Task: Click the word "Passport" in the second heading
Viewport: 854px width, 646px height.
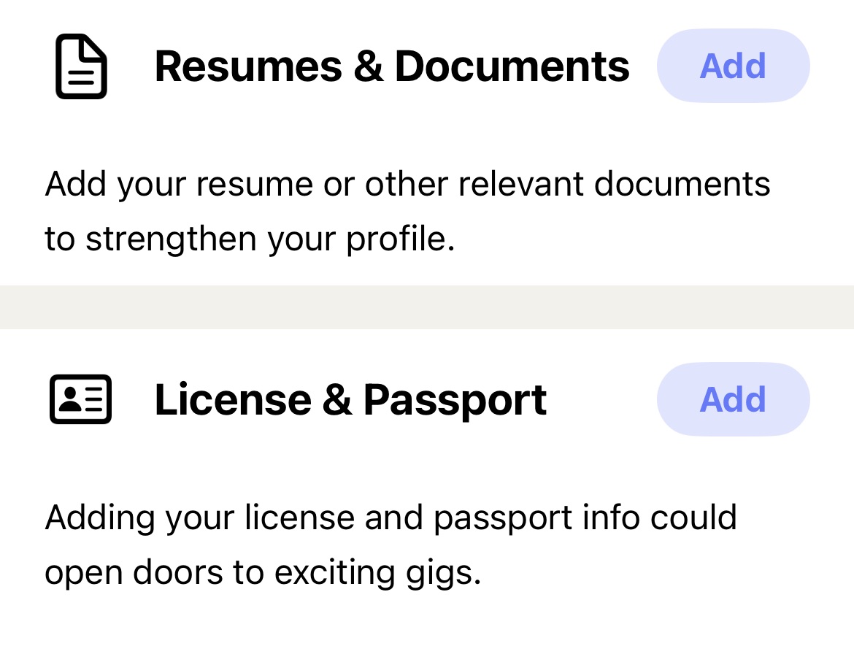Action: coord(455,401)
